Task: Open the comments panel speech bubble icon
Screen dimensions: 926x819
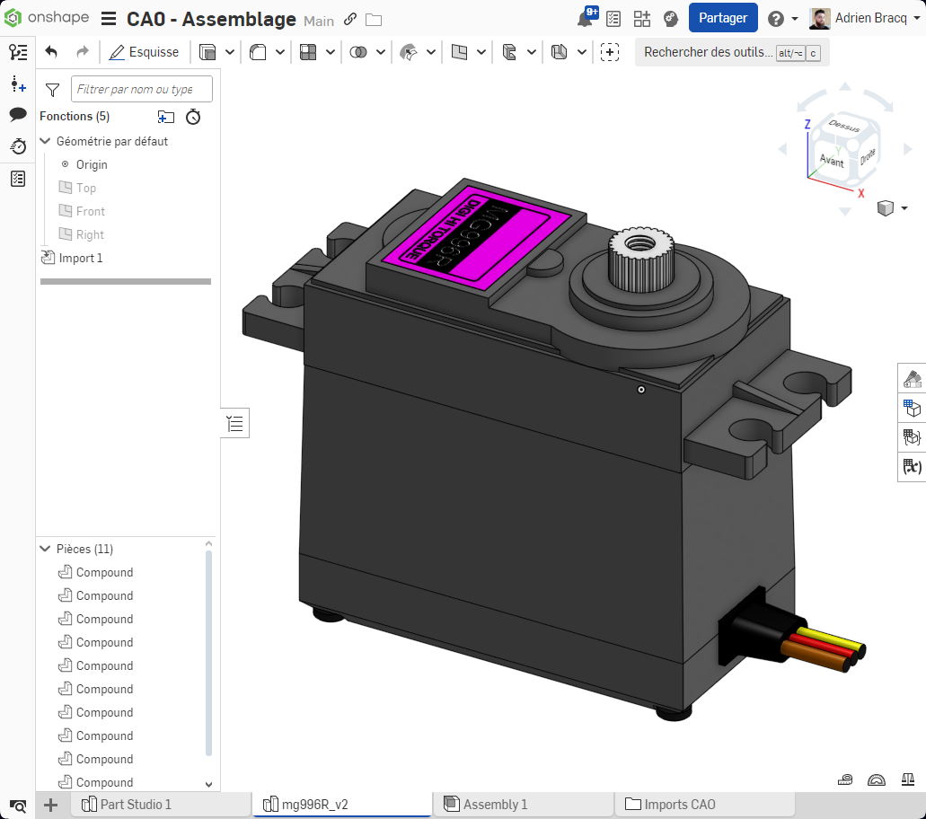Action: pos(18,114)
